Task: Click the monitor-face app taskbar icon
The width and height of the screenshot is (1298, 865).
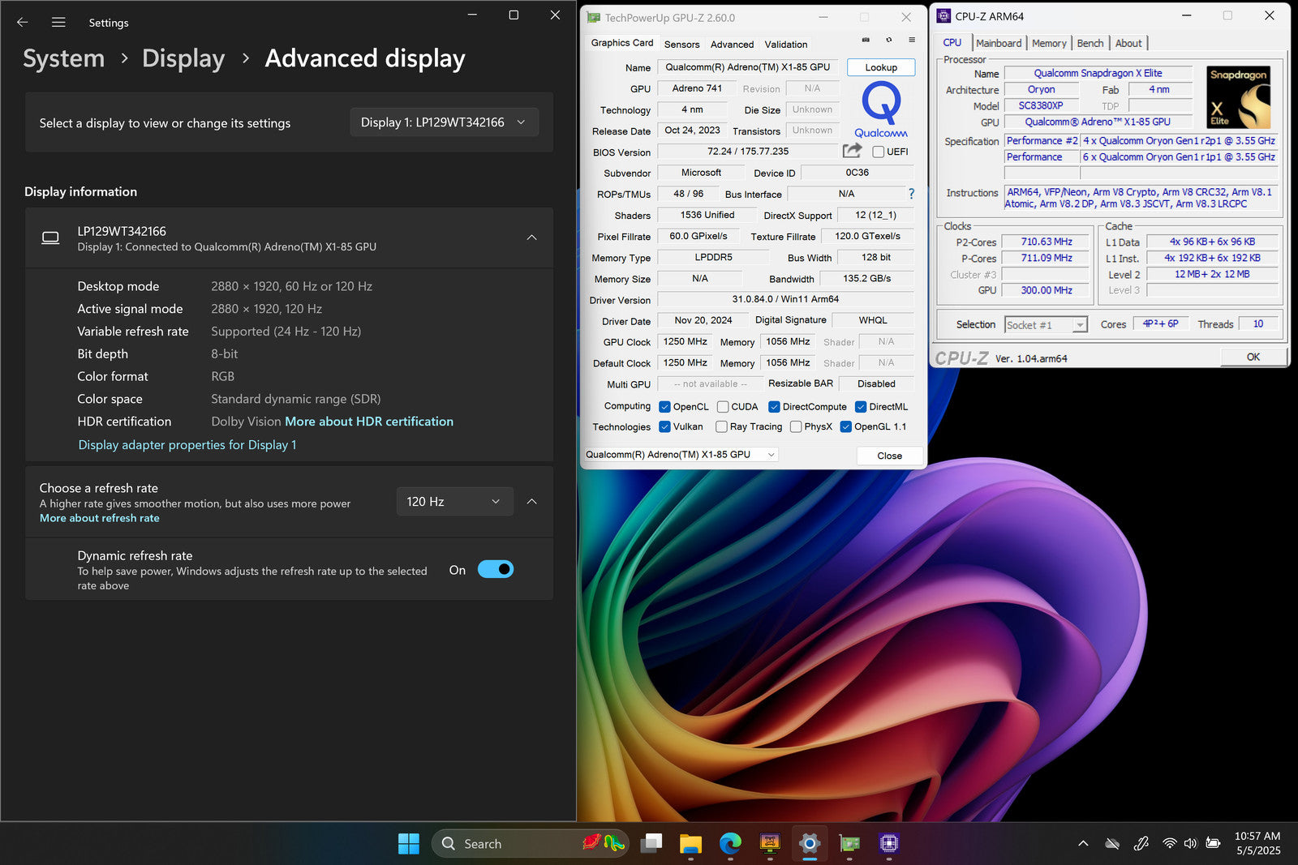Action: click(770, 844)
